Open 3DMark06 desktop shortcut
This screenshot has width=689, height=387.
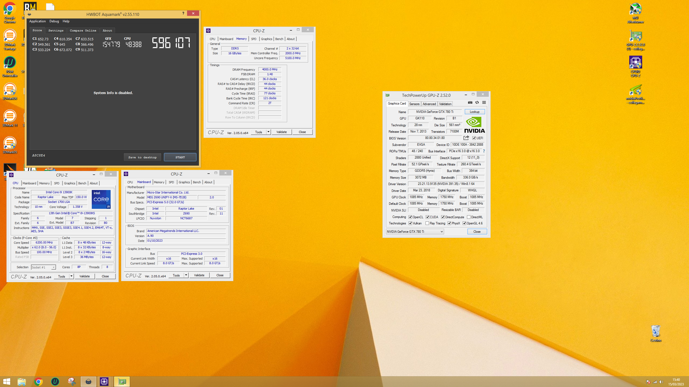click(10, 91)
